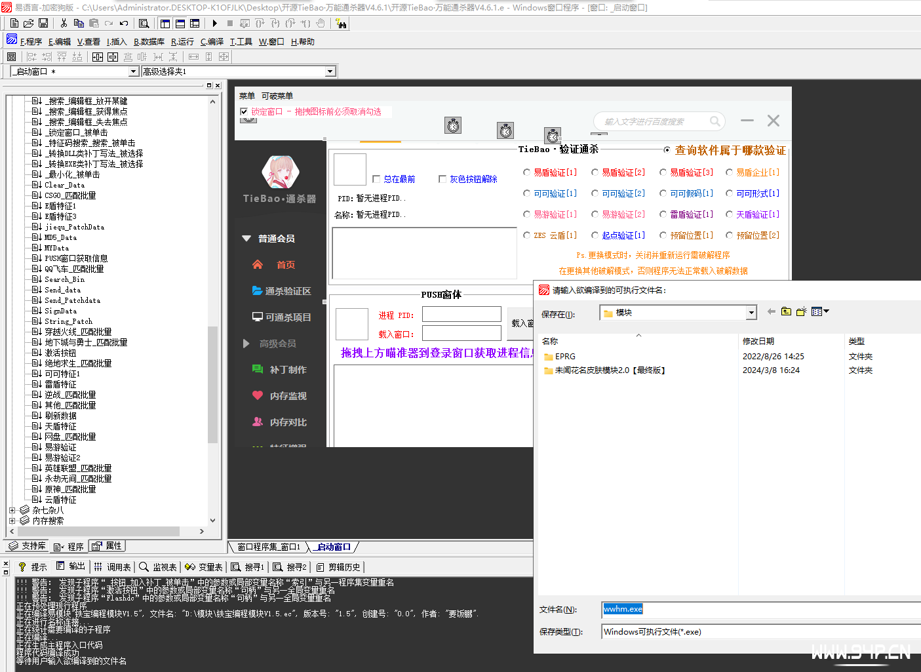Select the 雷盾验证[1] radio button

pyautogui.click(x=663, y=214)
